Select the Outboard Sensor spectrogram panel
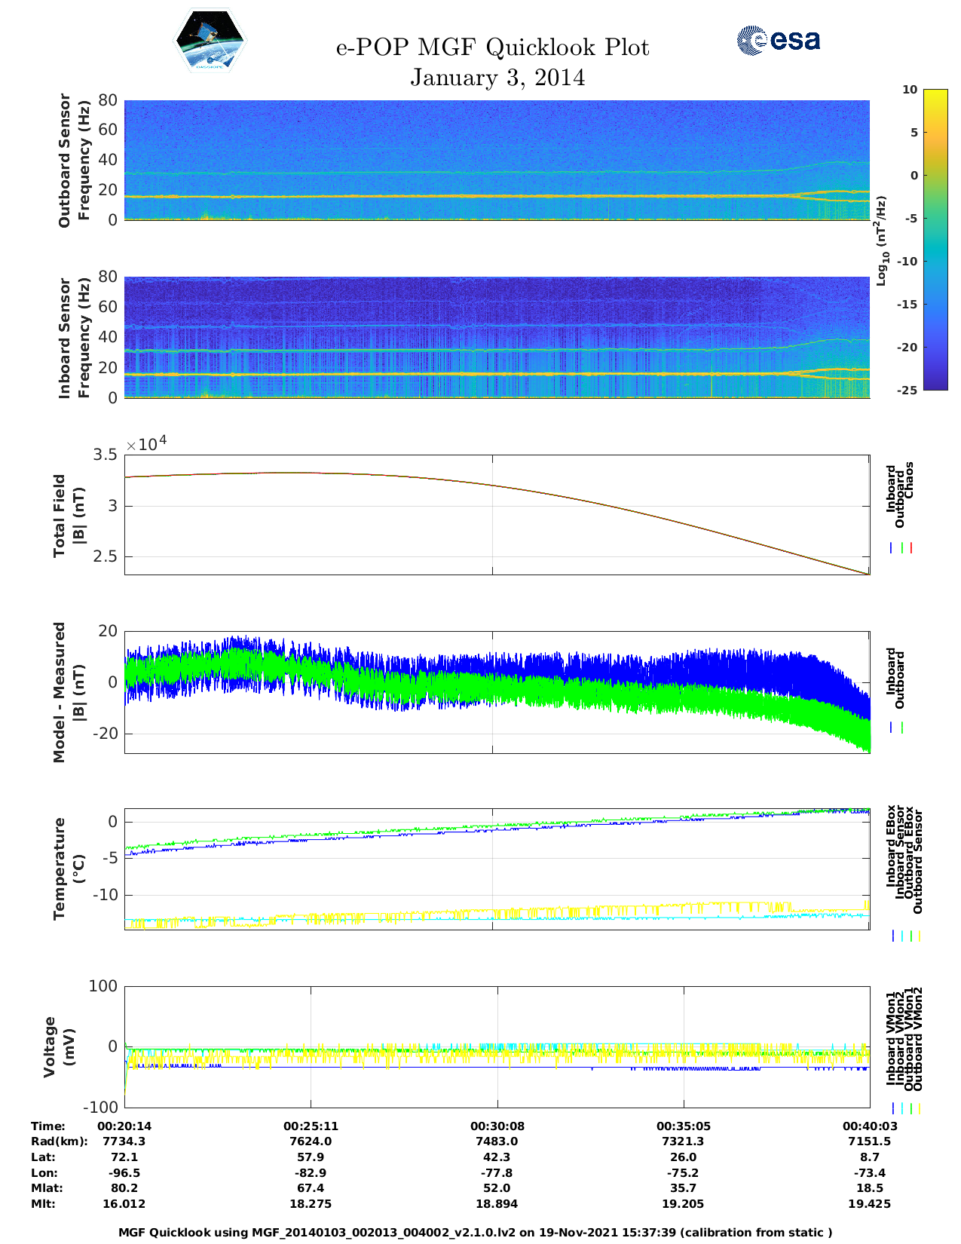Viewport: 961px width, 1244px height. click(497, 160)
